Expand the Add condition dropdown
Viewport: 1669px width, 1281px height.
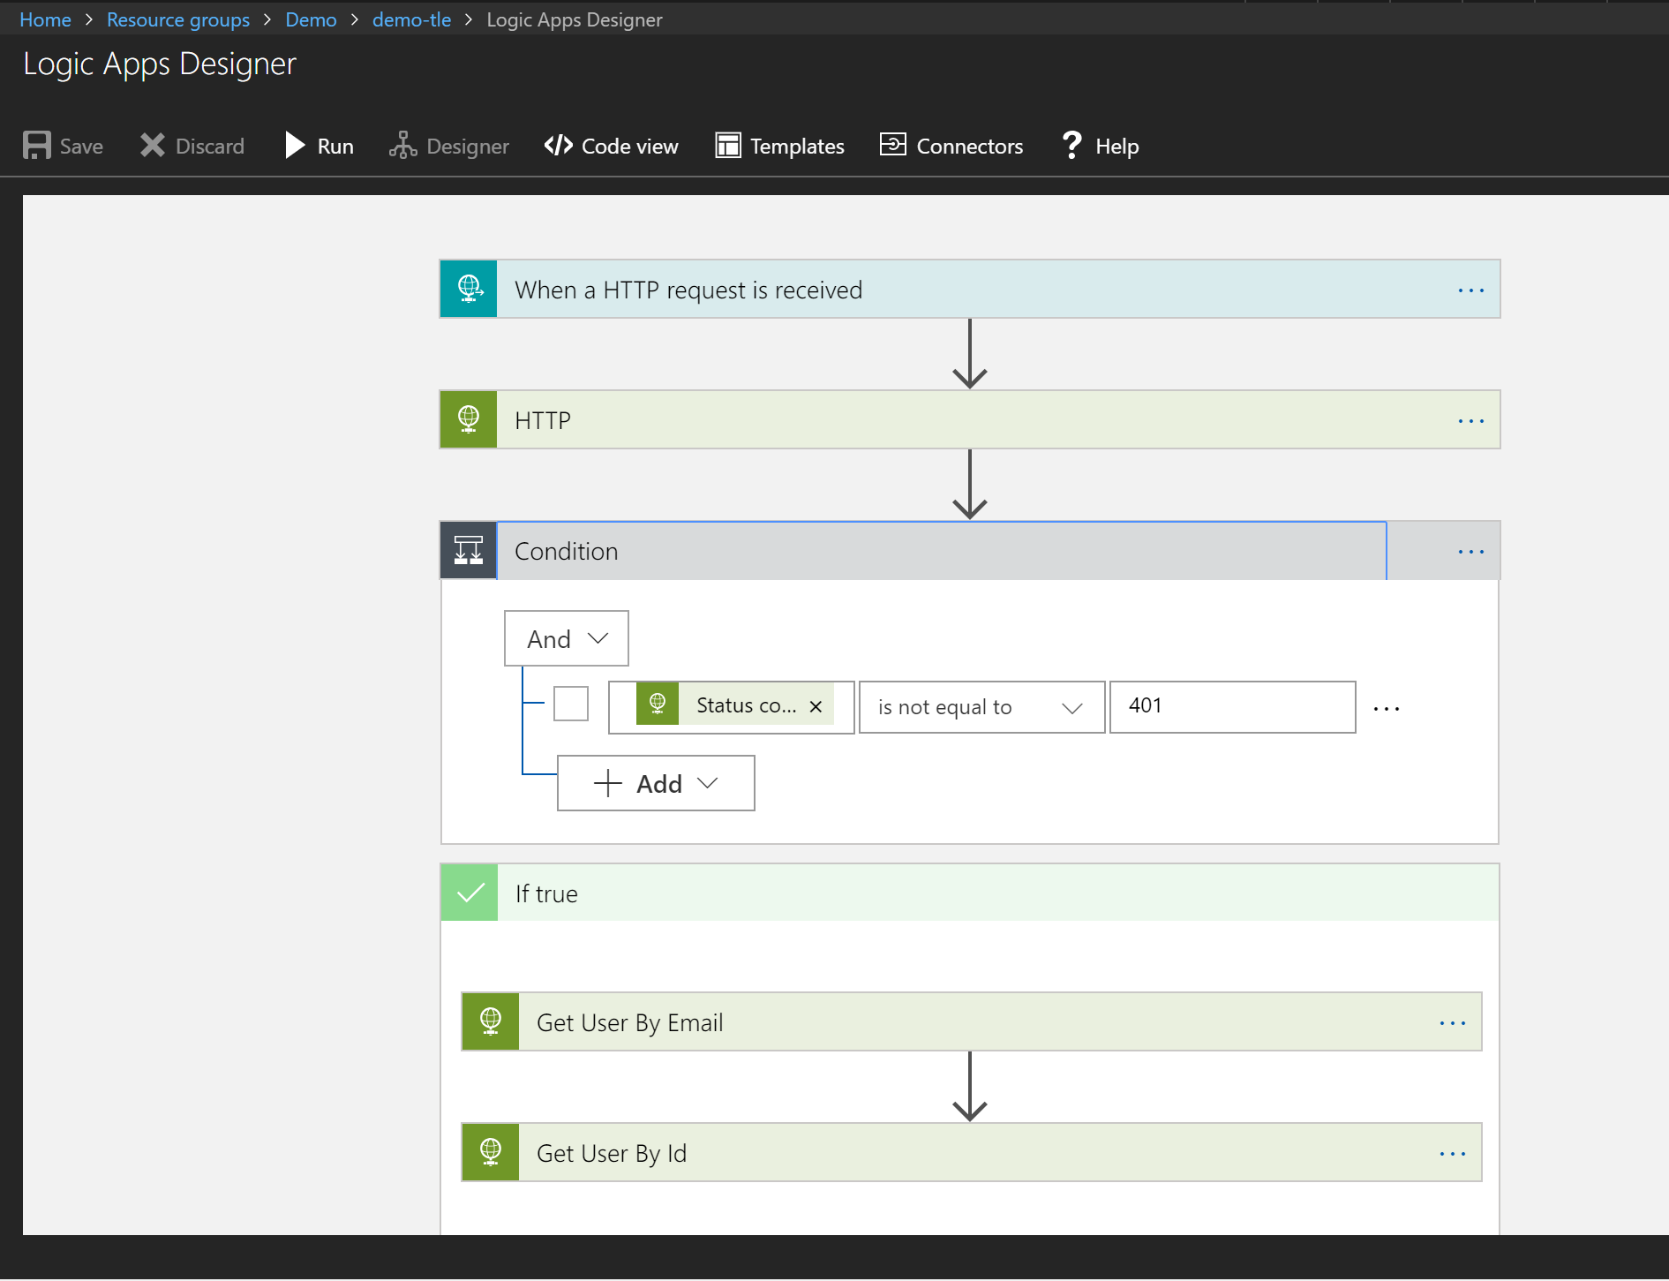tap(656, 783)
